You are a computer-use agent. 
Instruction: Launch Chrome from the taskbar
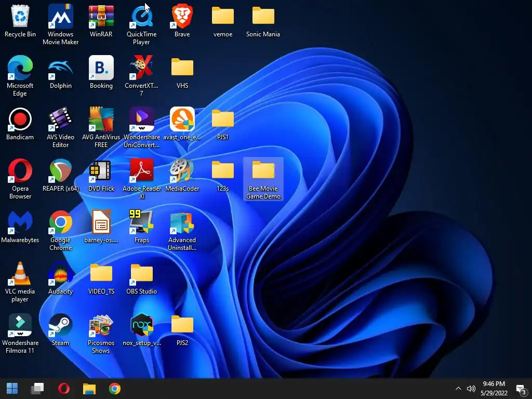click(115, 389)
